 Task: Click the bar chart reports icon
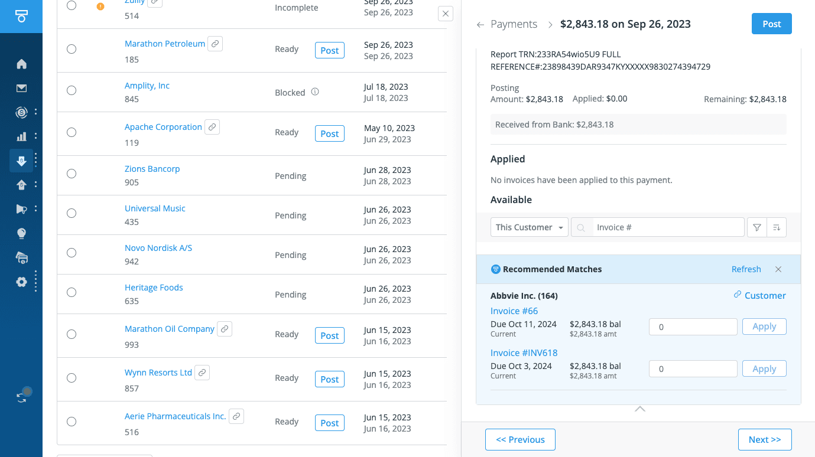click(x=21, y=136)
